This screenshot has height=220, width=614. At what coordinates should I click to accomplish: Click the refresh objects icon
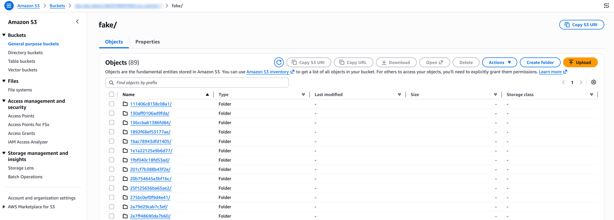point(279,62)
